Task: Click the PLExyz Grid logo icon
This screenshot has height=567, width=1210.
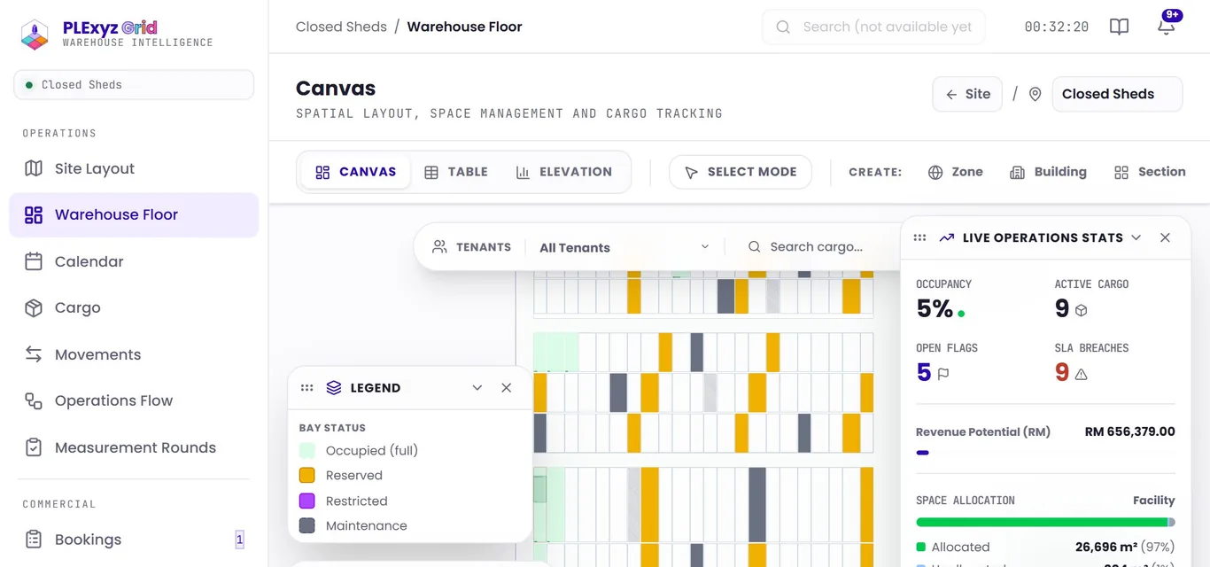Action: [35, 35]
